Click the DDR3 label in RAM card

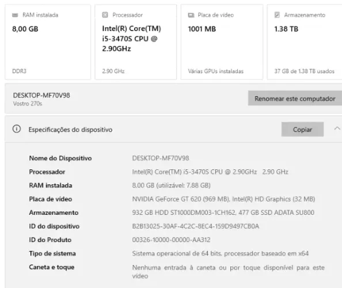19,71
